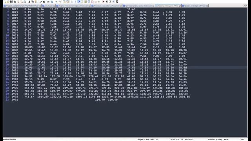Viewport: 251px width, 141px height.
Task: Click value 780.85 in 1994 row
Action: (x=29, y=91)
